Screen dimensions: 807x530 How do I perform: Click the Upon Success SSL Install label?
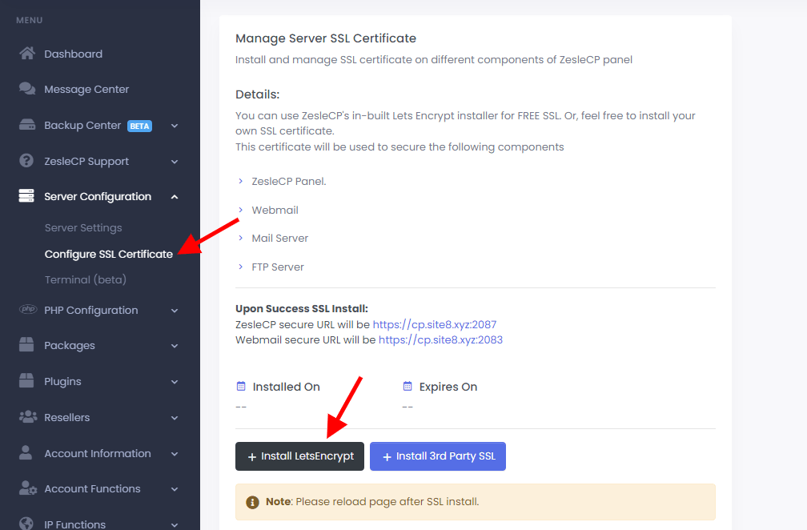tap(302, 308)
